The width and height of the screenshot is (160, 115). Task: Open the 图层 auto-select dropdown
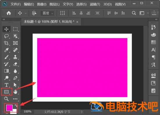click(47, 13)
